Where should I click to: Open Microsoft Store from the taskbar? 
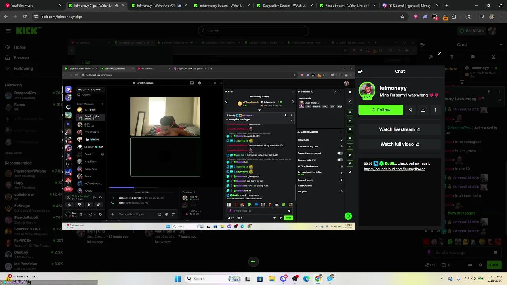click(x=260, y=279)
